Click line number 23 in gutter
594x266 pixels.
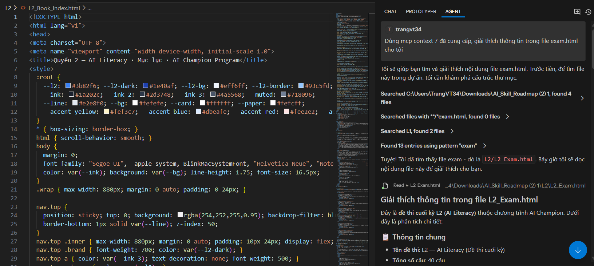(14, 207)
